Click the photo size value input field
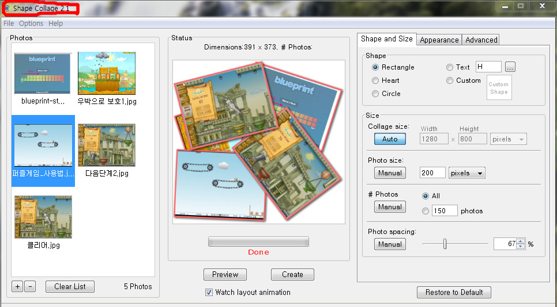This screenshot has height=307, width=557. 432,173
